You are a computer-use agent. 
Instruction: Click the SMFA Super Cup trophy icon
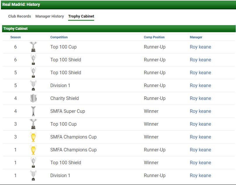(33, 111)
